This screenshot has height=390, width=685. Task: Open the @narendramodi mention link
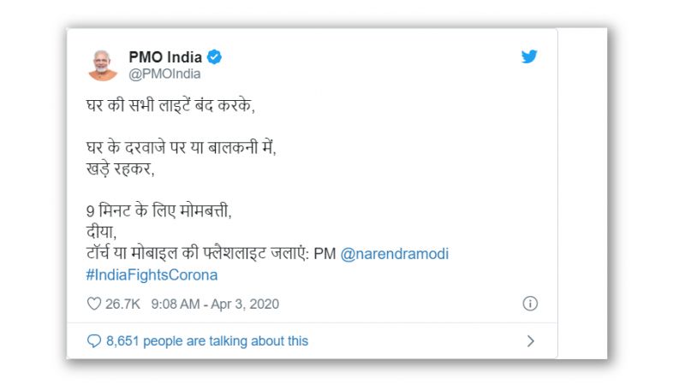395,254
